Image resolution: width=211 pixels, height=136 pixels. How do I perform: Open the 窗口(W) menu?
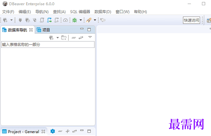point(122,12)
